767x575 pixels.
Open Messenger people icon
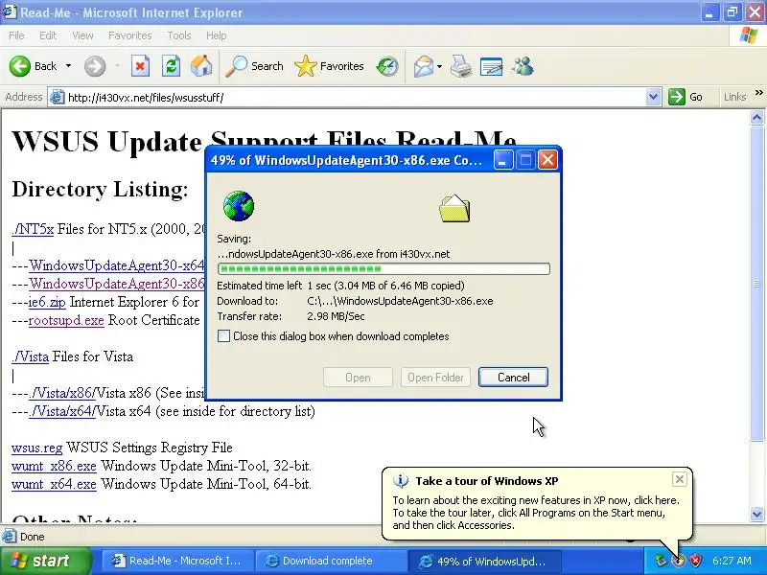(x=523, y=66)
